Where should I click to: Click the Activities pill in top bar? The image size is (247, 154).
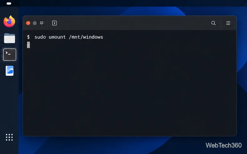[x=9, y=3]
